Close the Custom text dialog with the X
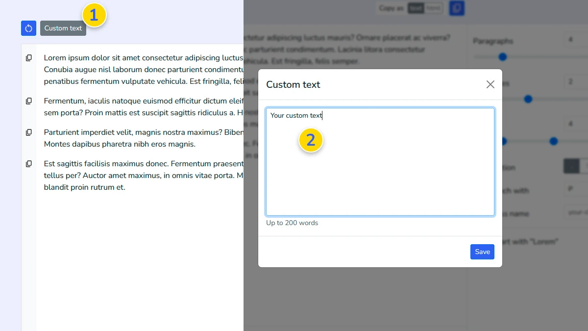The height and width of the screenshot is (331, 588). 490,84
